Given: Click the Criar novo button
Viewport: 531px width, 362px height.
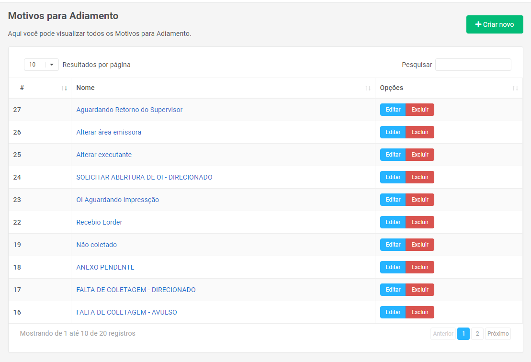Looking at the screenshot, I should coord(495,24).
